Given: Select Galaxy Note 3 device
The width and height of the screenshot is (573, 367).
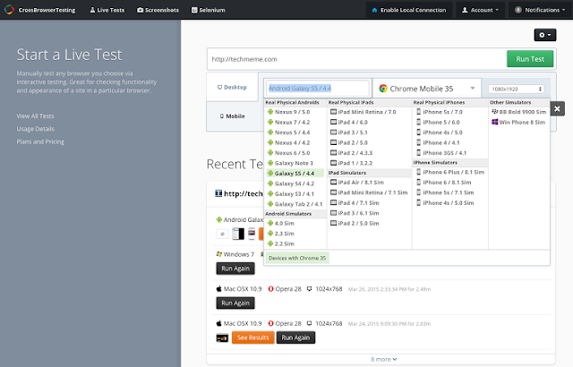Looking at the screenshot, I should 290,163.
